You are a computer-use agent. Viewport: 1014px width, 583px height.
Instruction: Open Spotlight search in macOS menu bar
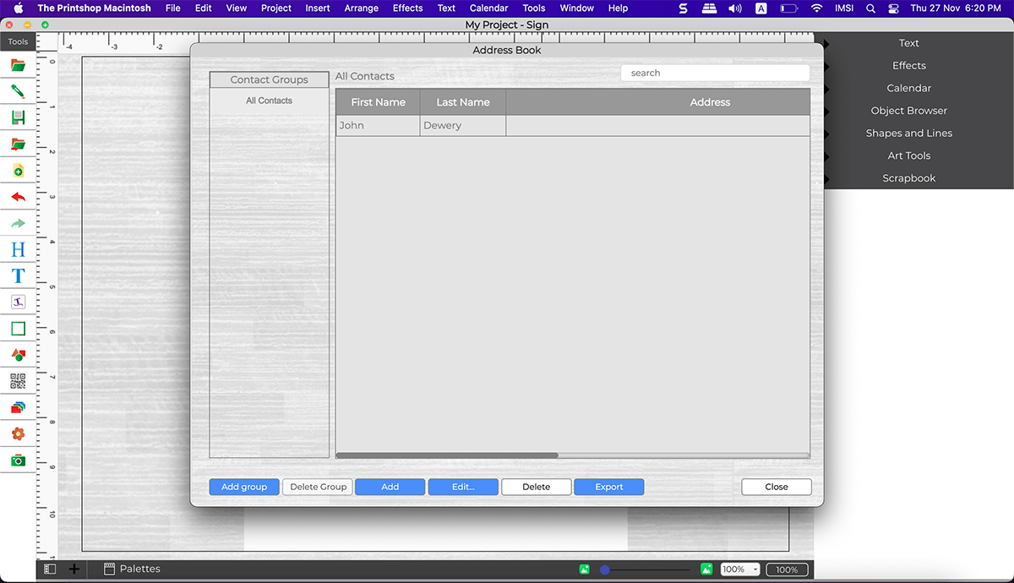[870, 8]
